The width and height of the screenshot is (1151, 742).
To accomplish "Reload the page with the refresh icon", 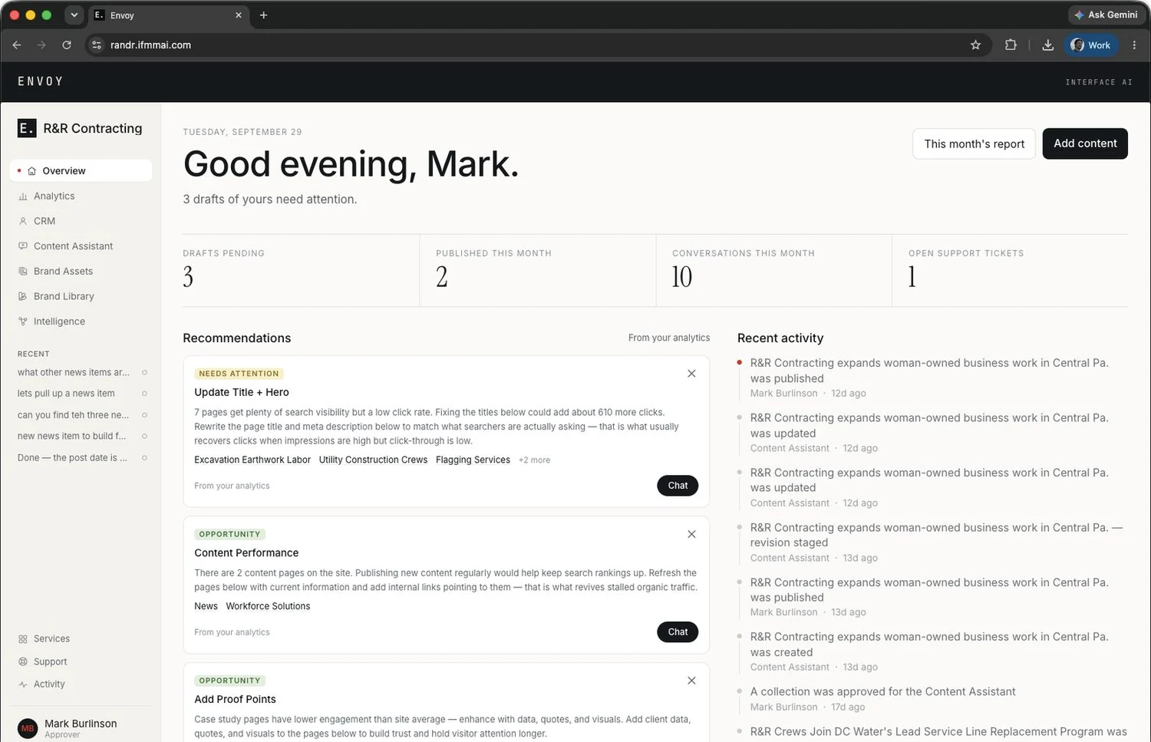I will (x=67, y=45).
